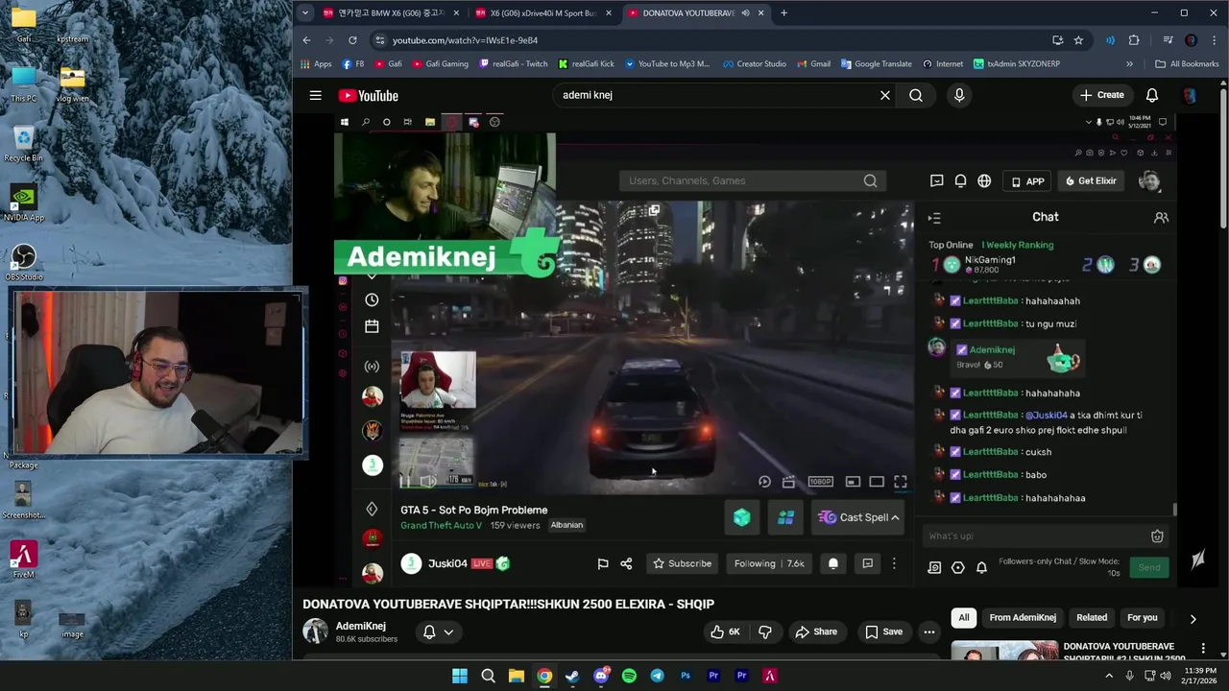Open Photoshop from the taskbar
1229x691 pixels.
coord(686,676)
